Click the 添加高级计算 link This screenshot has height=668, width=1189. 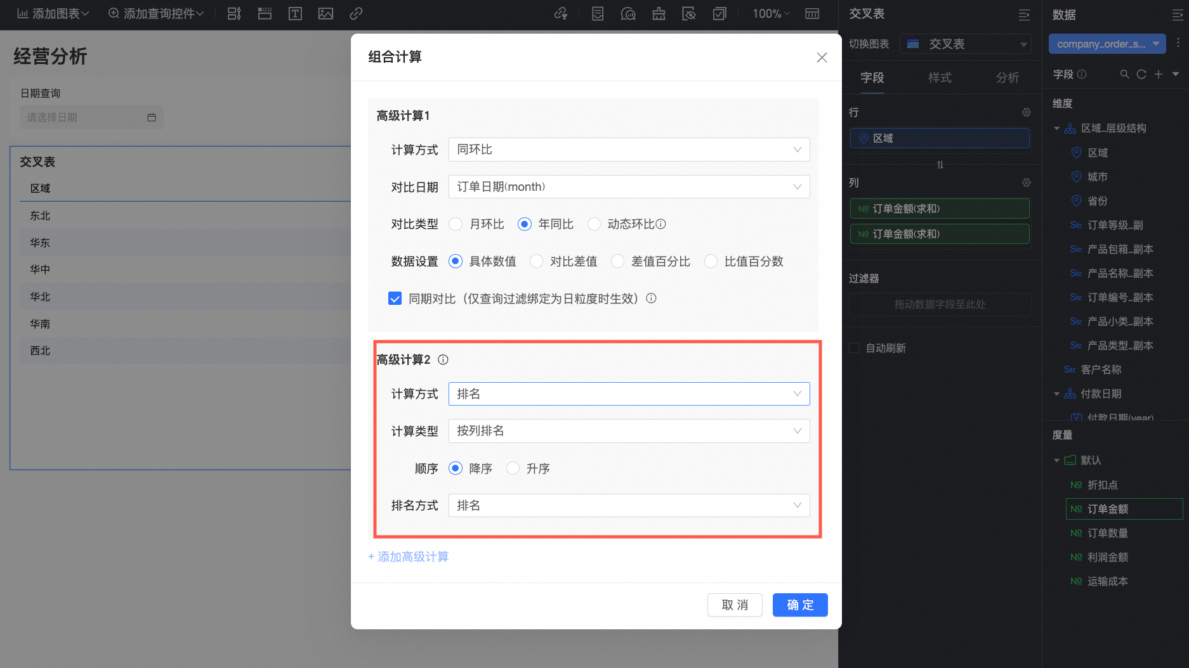tap(409, 557)
